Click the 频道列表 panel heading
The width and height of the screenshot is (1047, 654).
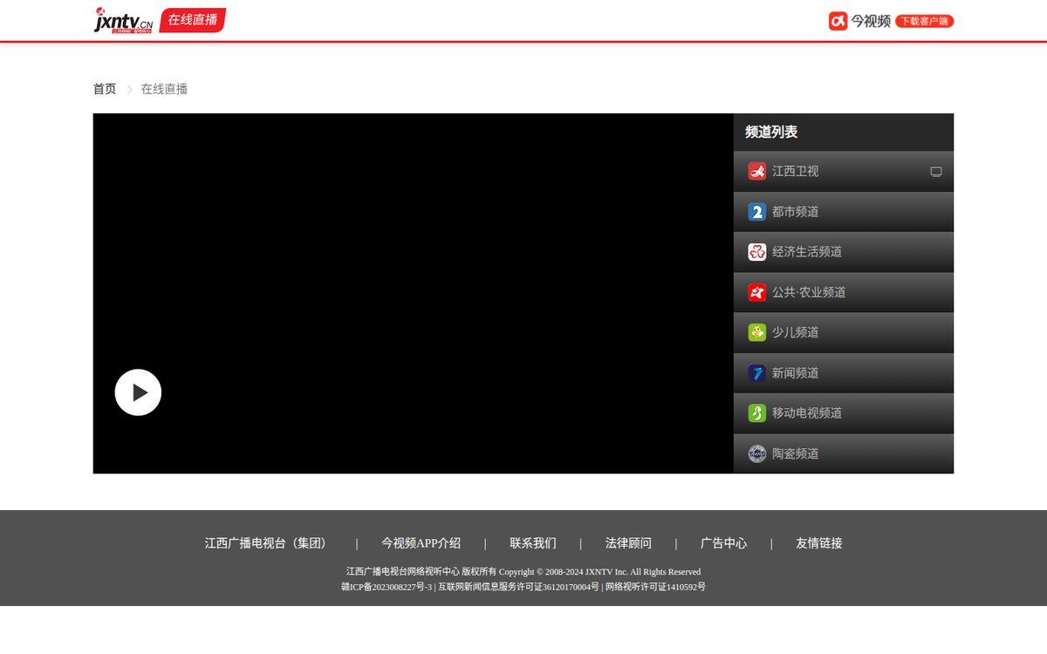click(771, 133)
